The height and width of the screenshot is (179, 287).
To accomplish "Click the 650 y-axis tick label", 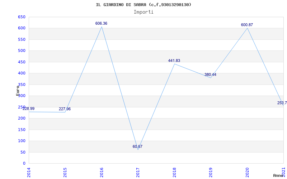I will (x=22, y=17).
